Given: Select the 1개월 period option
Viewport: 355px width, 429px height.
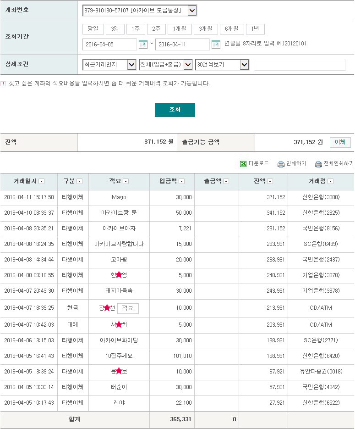Looking at the screenshot, I should coord(180,29).
